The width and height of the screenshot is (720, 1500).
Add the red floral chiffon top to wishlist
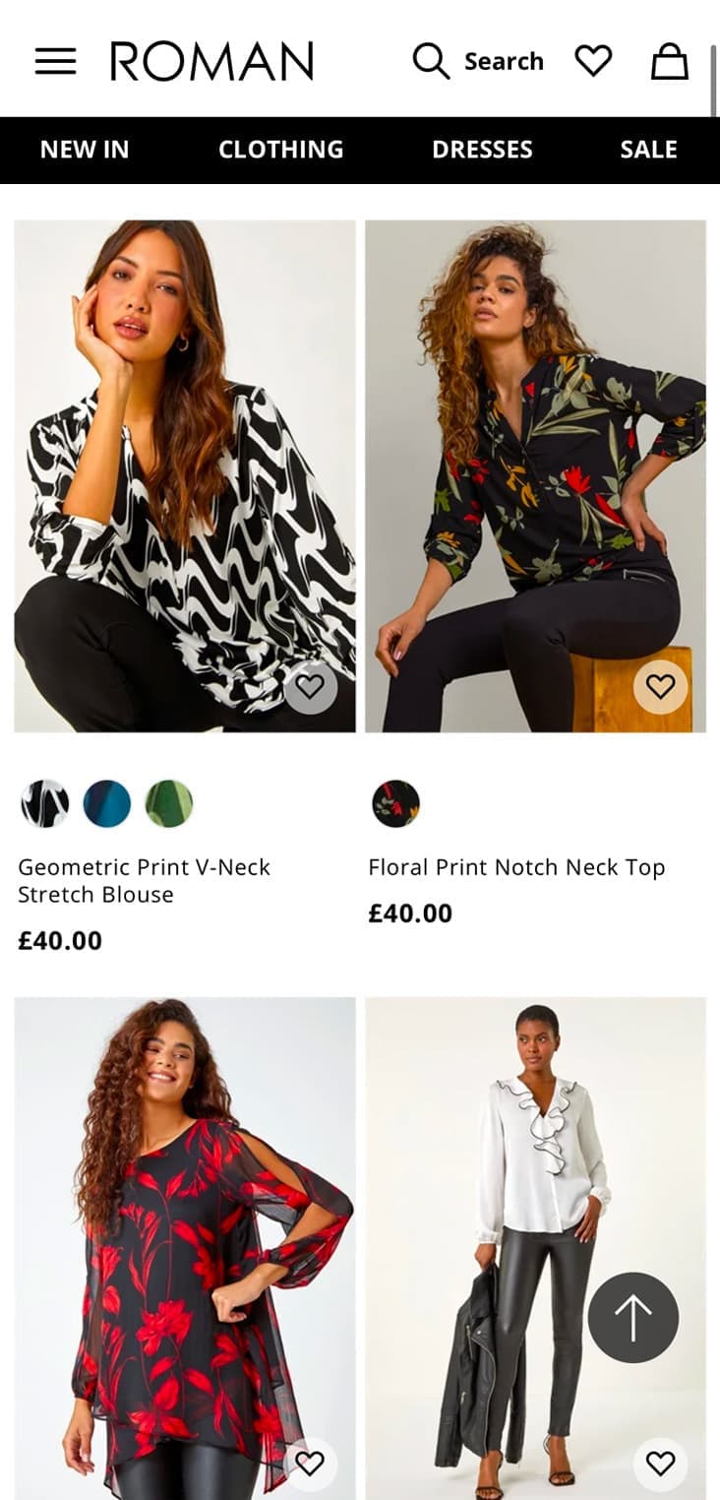click(310, 1464)
